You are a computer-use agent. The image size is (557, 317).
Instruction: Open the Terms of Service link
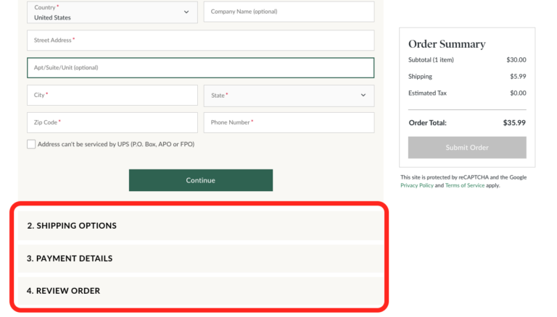click(465, 185)
